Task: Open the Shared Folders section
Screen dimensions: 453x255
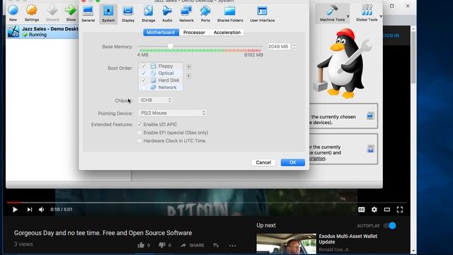Action: pos(230,14)
